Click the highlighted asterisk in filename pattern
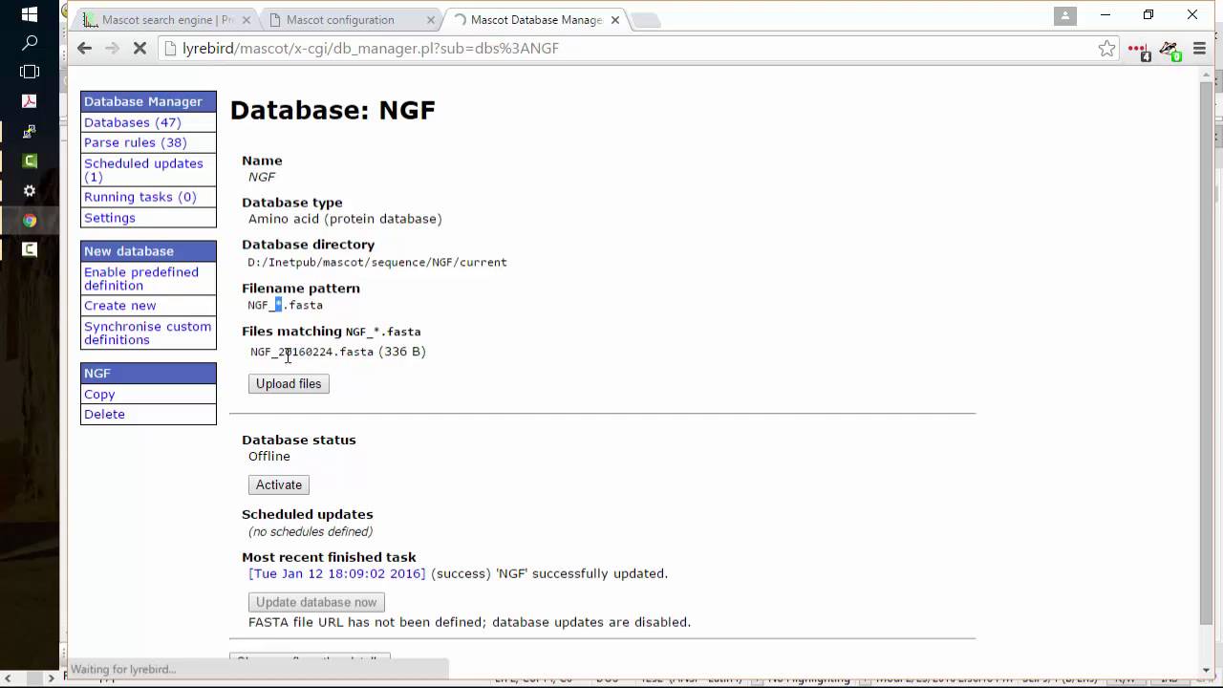 point(279,305)
